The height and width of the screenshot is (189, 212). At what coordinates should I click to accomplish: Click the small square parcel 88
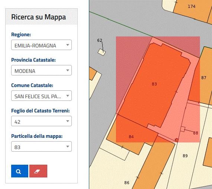(x=183, y=129)
